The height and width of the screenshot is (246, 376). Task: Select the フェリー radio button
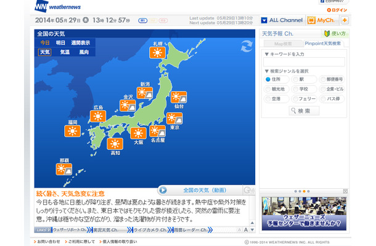[296, 99]
